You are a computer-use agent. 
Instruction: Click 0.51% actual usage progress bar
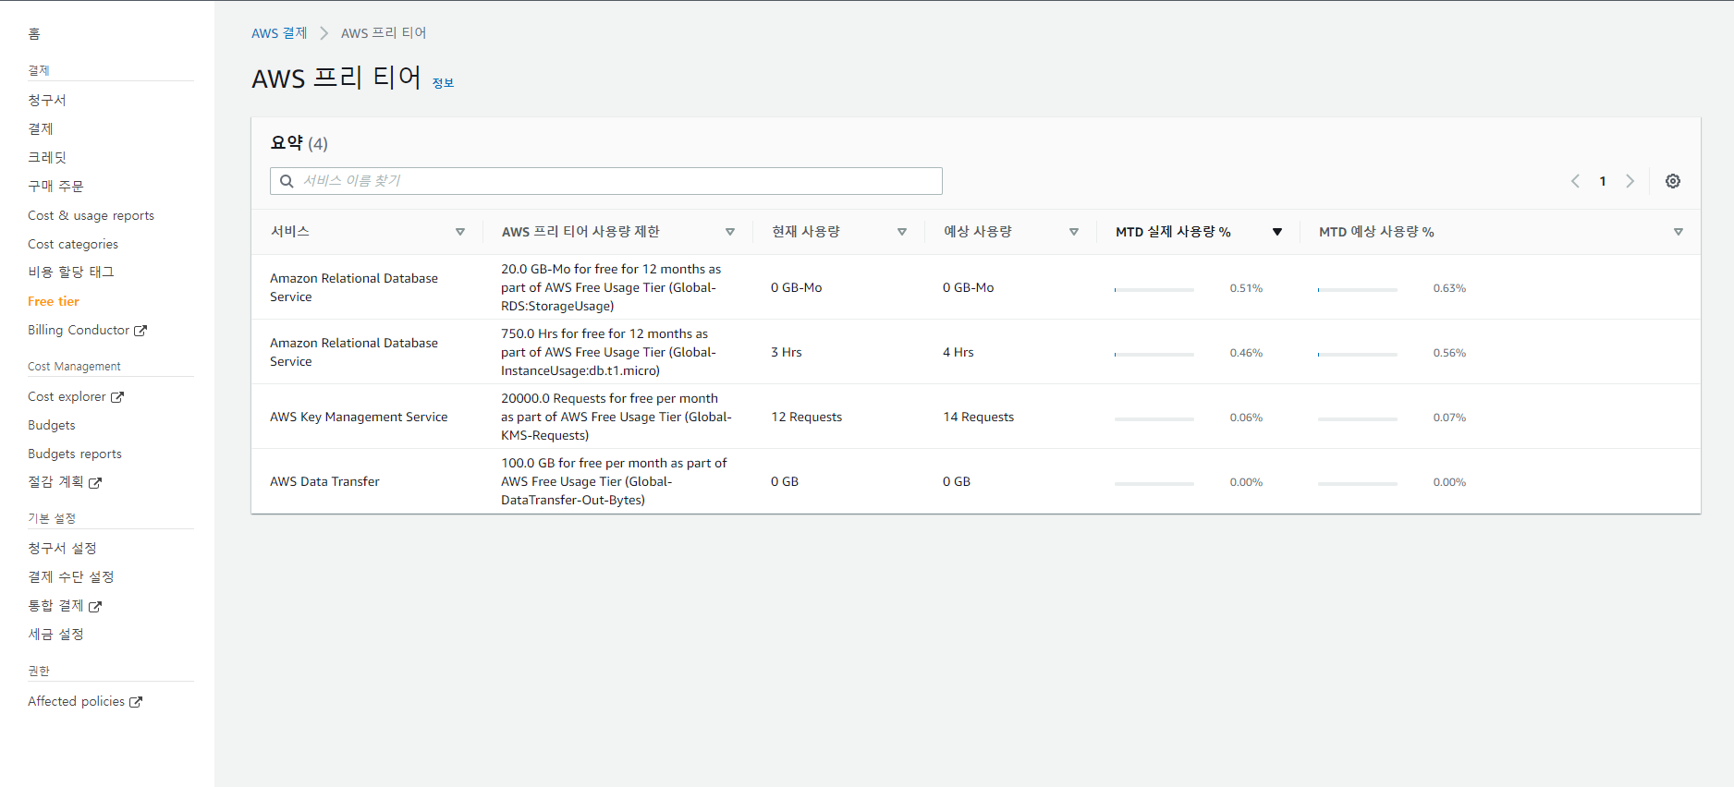pyautogui.click(x=1154, y=290)
